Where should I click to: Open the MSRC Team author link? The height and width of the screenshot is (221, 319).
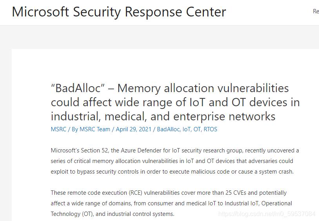(95, 129)
